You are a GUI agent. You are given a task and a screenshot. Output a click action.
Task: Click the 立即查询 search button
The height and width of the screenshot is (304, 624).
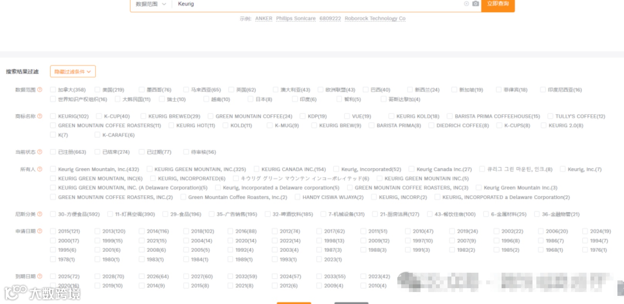498,4
